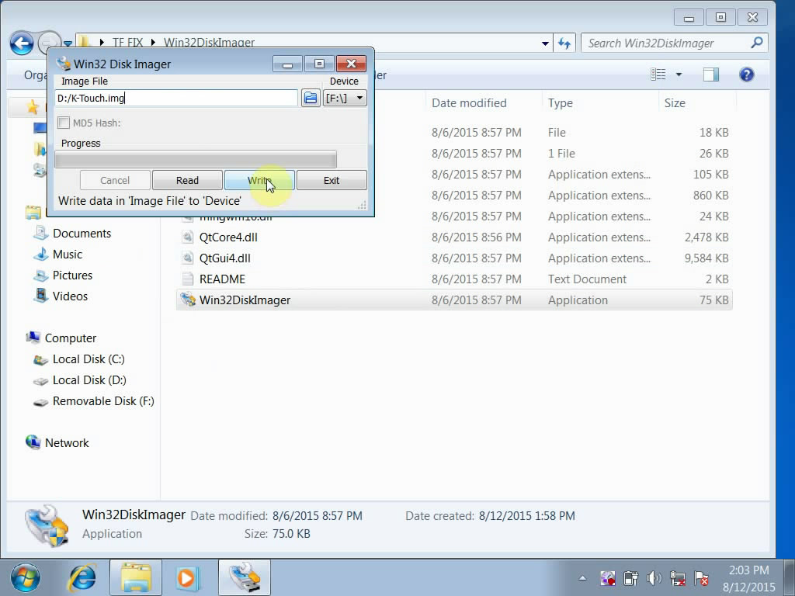
Task: Open the Windows Start menu
Action: click(x=25, y=577)
